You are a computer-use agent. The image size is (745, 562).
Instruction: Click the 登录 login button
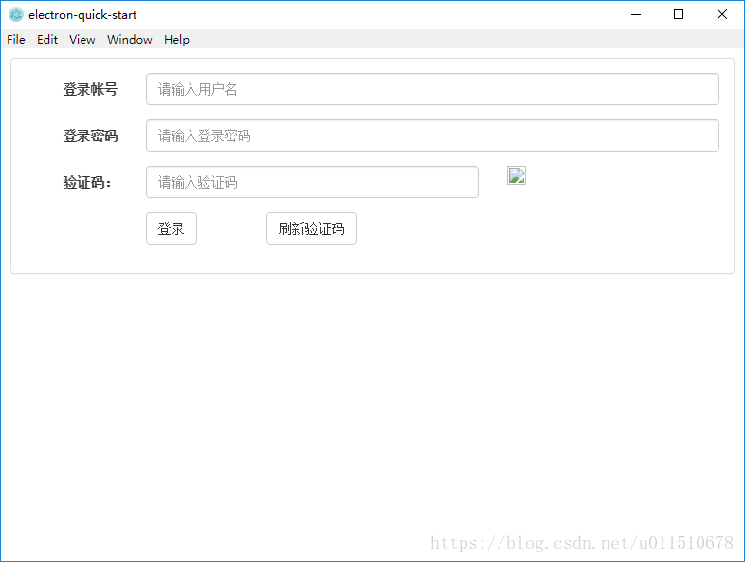pos(171,228)
